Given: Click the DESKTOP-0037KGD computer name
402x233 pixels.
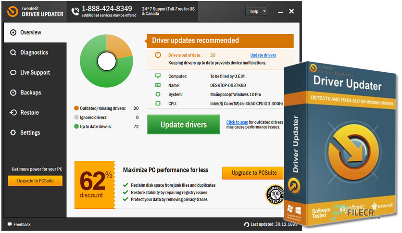Looking at the screenshot, I should 228,86.
